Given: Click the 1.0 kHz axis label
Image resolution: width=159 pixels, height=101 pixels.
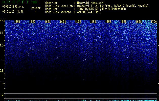Looking at the screenshot, I should pos(2,45).
